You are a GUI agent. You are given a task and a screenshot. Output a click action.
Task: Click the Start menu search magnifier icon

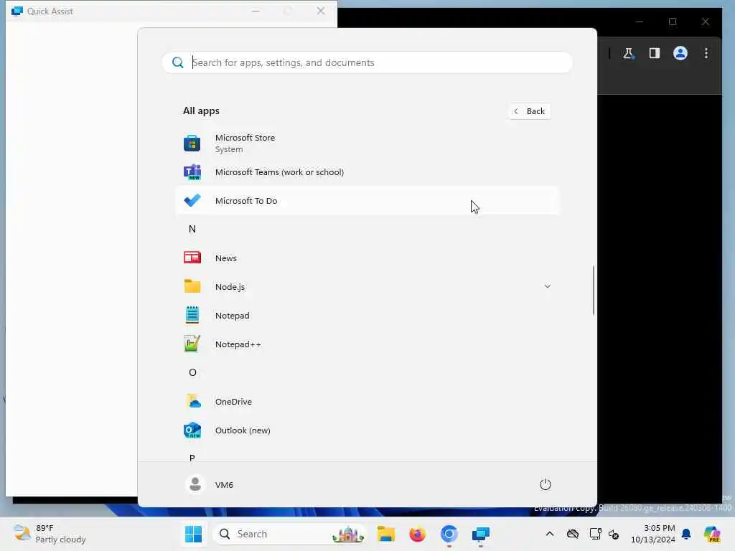178,62
